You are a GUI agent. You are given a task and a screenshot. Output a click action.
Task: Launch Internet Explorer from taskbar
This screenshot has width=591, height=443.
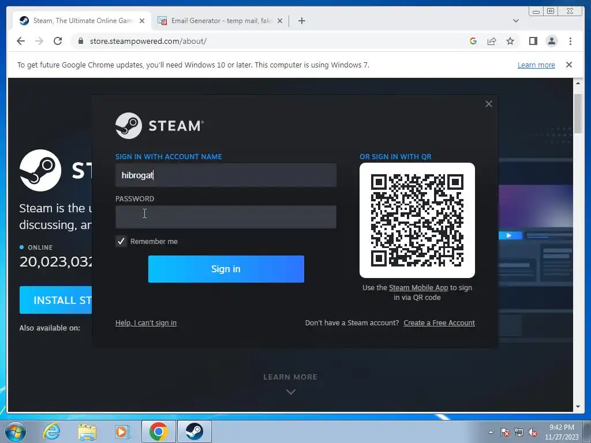click(51, 431)
